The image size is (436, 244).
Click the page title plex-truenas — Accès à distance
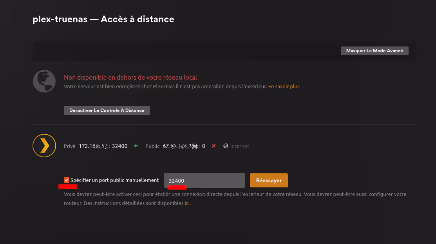pos(103,19)
